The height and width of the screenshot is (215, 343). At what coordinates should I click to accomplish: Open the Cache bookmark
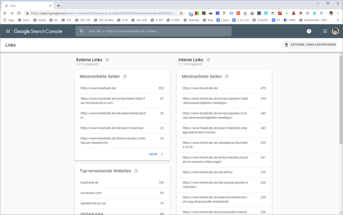(223, 20)
